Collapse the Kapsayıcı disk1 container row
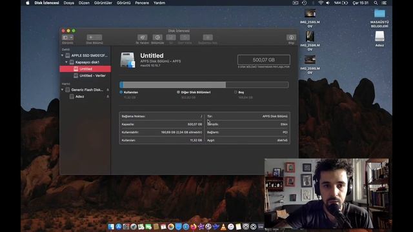 [x=66, y=62]
